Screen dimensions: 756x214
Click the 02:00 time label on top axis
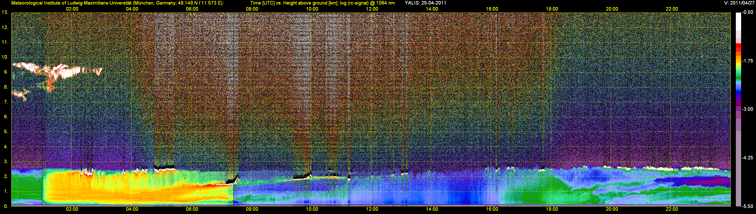coord(72,9)
